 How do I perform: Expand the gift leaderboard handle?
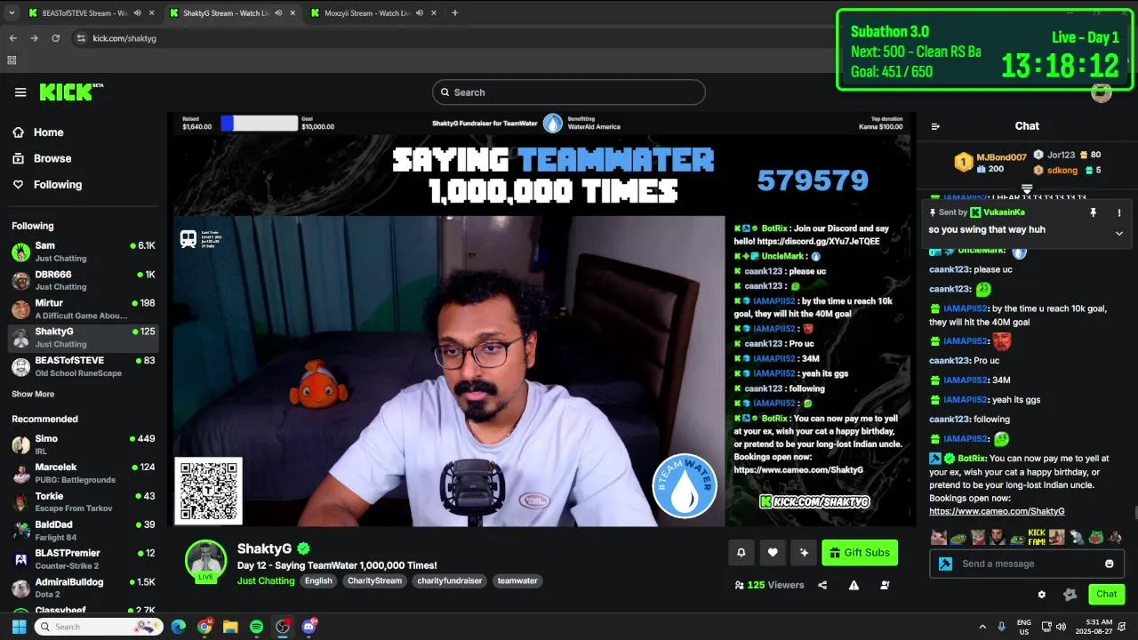point(1027,188)
